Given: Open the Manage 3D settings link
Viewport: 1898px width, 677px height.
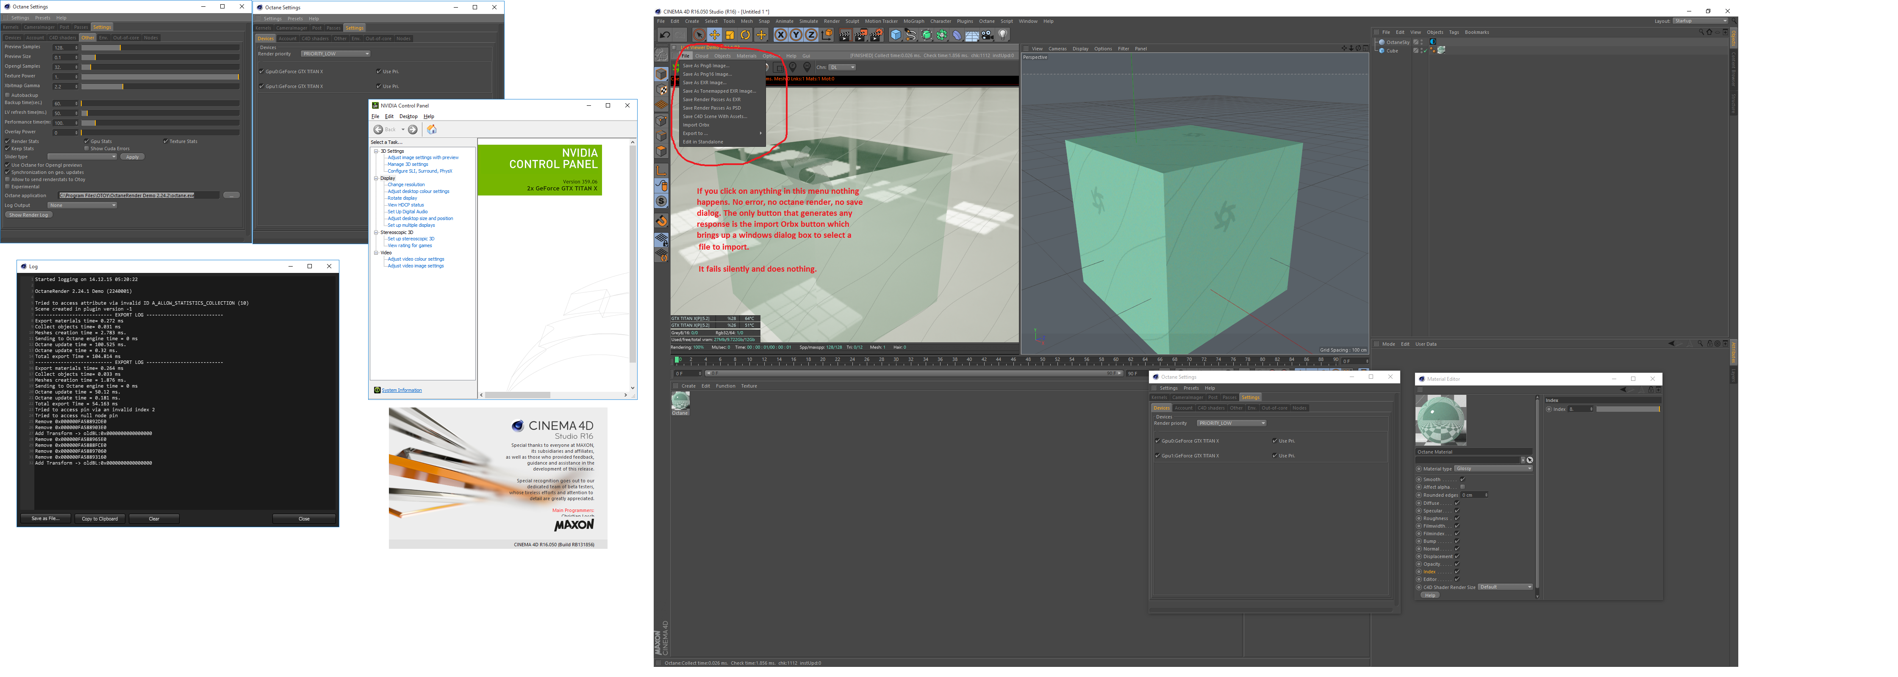Looking at the screenshot, I should (408, 164).
